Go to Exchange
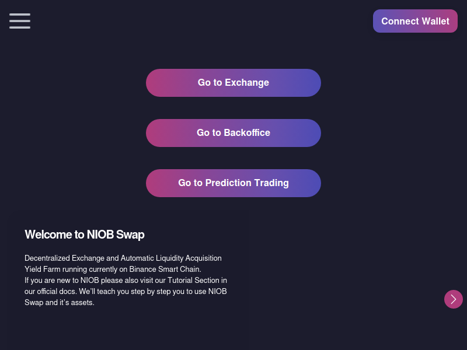 coord(233,83)
